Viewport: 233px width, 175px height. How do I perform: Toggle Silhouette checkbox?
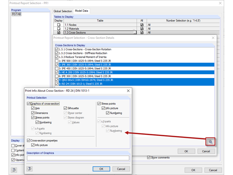pyautogui.click(x=65, y=108)
